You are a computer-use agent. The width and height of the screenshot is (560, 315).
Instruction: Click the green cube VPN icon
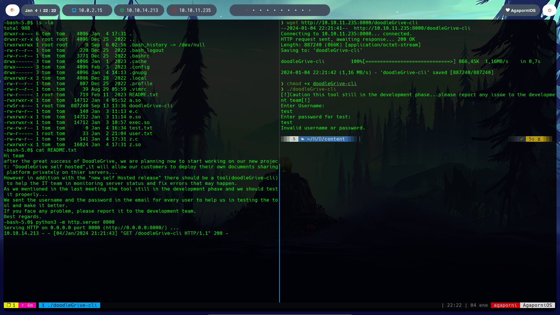pos(122,10)
